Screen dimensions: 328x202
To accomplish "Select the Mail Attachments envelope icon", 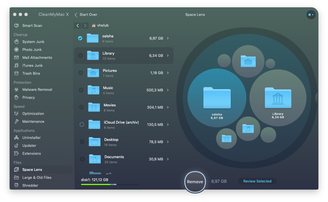I will pyautogui.click(x=16, y=57).
